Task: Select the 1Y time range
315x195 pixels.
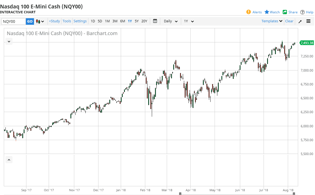Action: pos(130,21)
